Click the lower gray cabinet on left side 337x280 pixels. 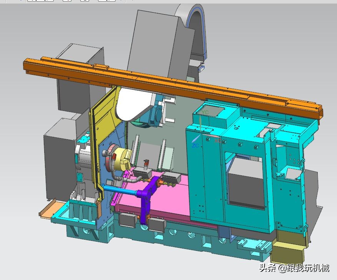(x=58, y=161)
